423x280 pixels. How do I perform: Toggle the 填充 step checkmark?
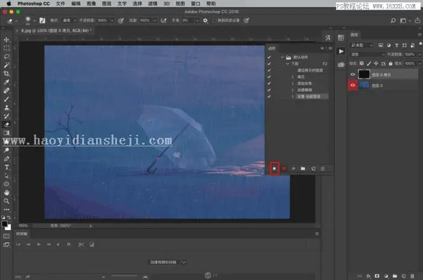[x=269, y=77]
